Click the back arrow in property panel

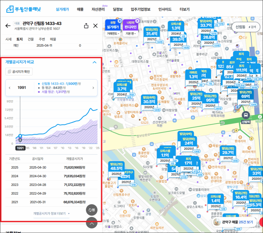click(x=8, y=26)
